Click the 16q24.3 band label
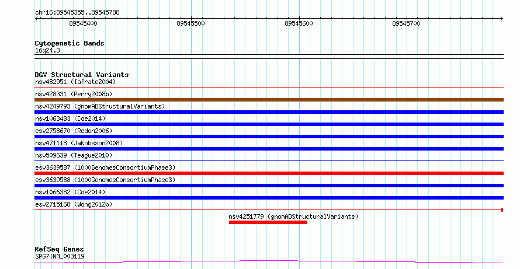This screenshot has height=269, width=520. pyautogui.click(x=47, y=50)
